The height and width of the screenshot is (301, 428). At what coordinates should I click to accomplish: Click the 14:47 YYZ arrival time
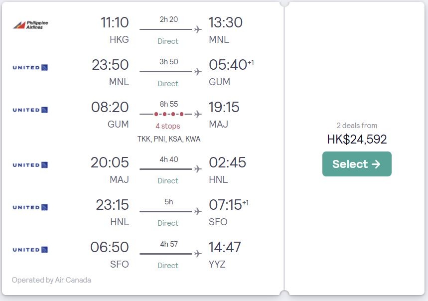225,247
